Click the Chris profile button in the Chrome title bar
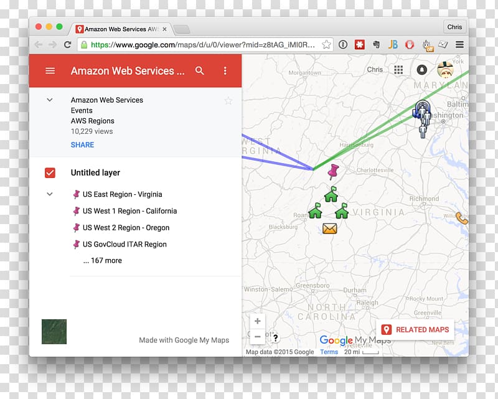This screenshot has height=399, width=498. [x=454, y=27]
